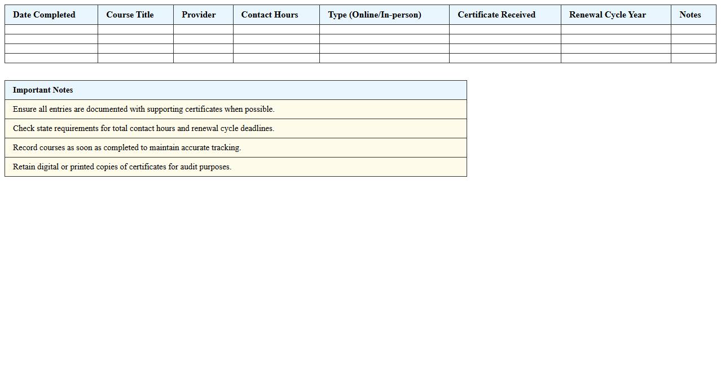Click the second row's Contact Hours cell

[x=276, y=40]
